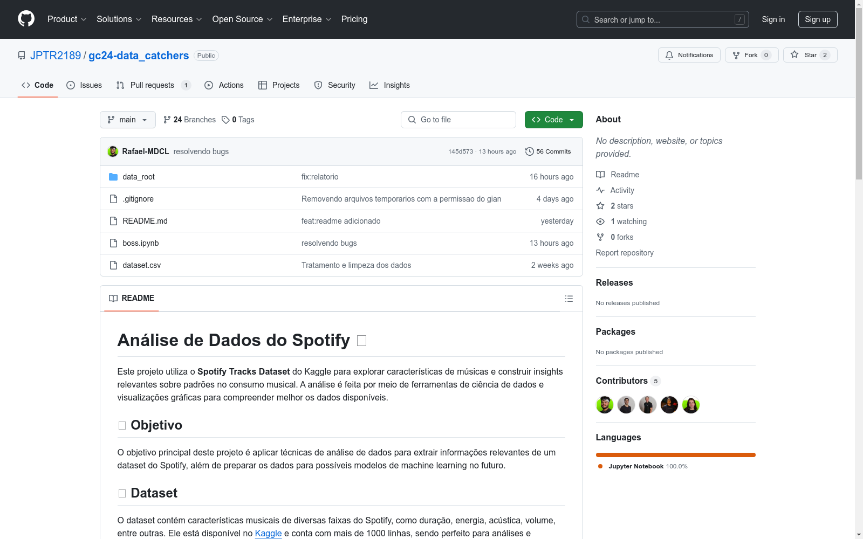Image resolution: width=863 pixels, height=539 pixels.
Task: Open the gc24-data_catchers repository link
Action: (x=139, y=56)
